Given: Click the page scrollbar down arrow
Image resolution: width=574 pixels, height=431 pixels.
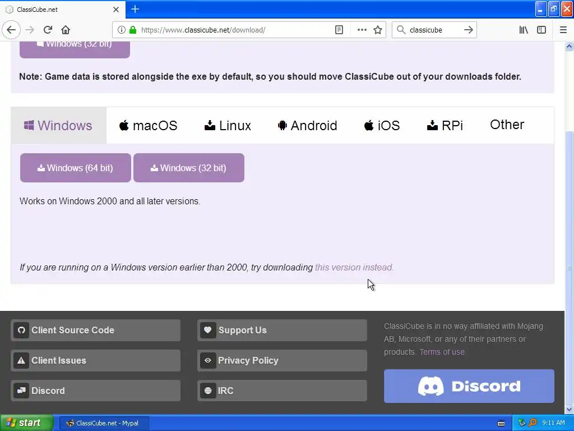Looking at the screenshot, I should pos(569,409).
